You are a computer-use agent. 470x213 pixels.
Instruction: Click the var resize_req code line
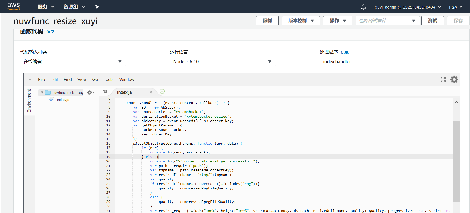coord(301,211)
